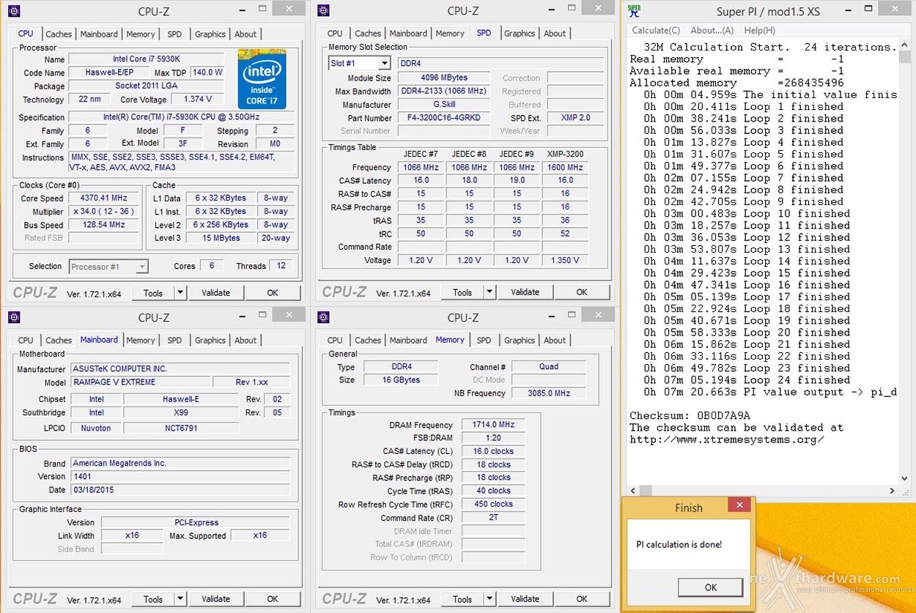Click the http://www.xtremesystems.org/ text in Super PI
The height and width of the screenshot is (613, 916).
point(727,439)
